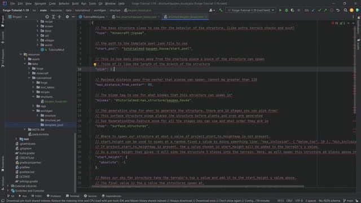Click the horizontal editor scrollbar
Screen dimensions: 361x203
(197, 187)
